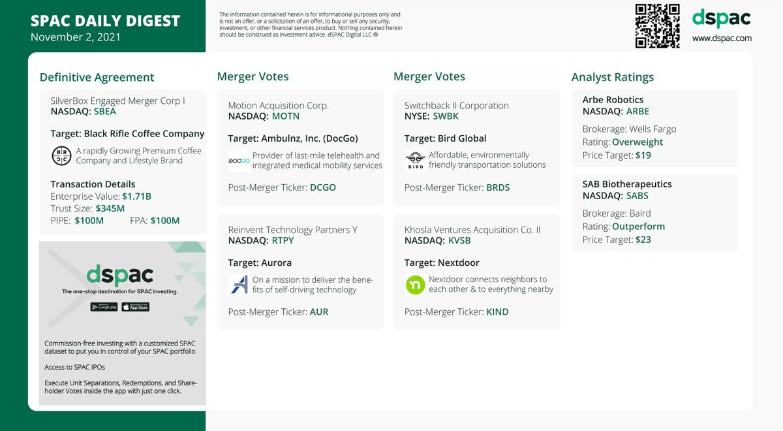Click the Affordable, environmentally friendly description
The width and height of the screenshot is (783, 431).
pos(487,160)
